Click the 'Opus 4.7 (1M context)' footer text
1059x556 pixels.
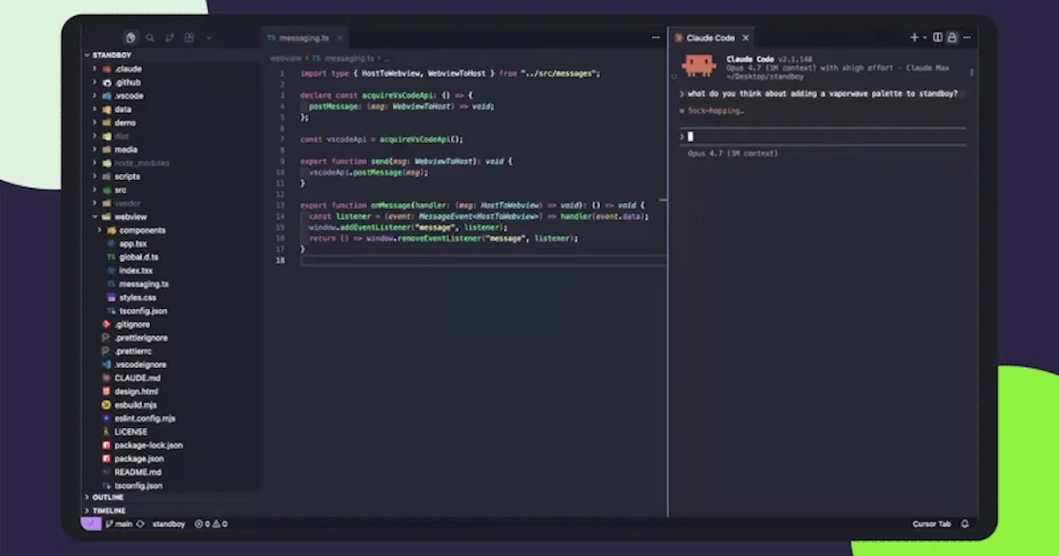[732, 154]
